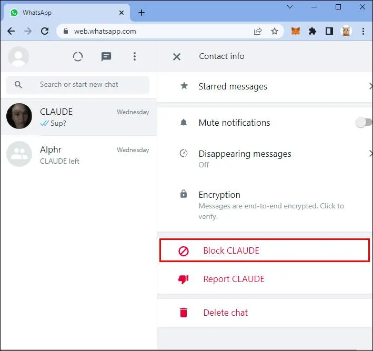This screenshot has width=373, height=351.
Task: Click the 'CLAUDE left' preview text
Action: [x=59, y=161]
